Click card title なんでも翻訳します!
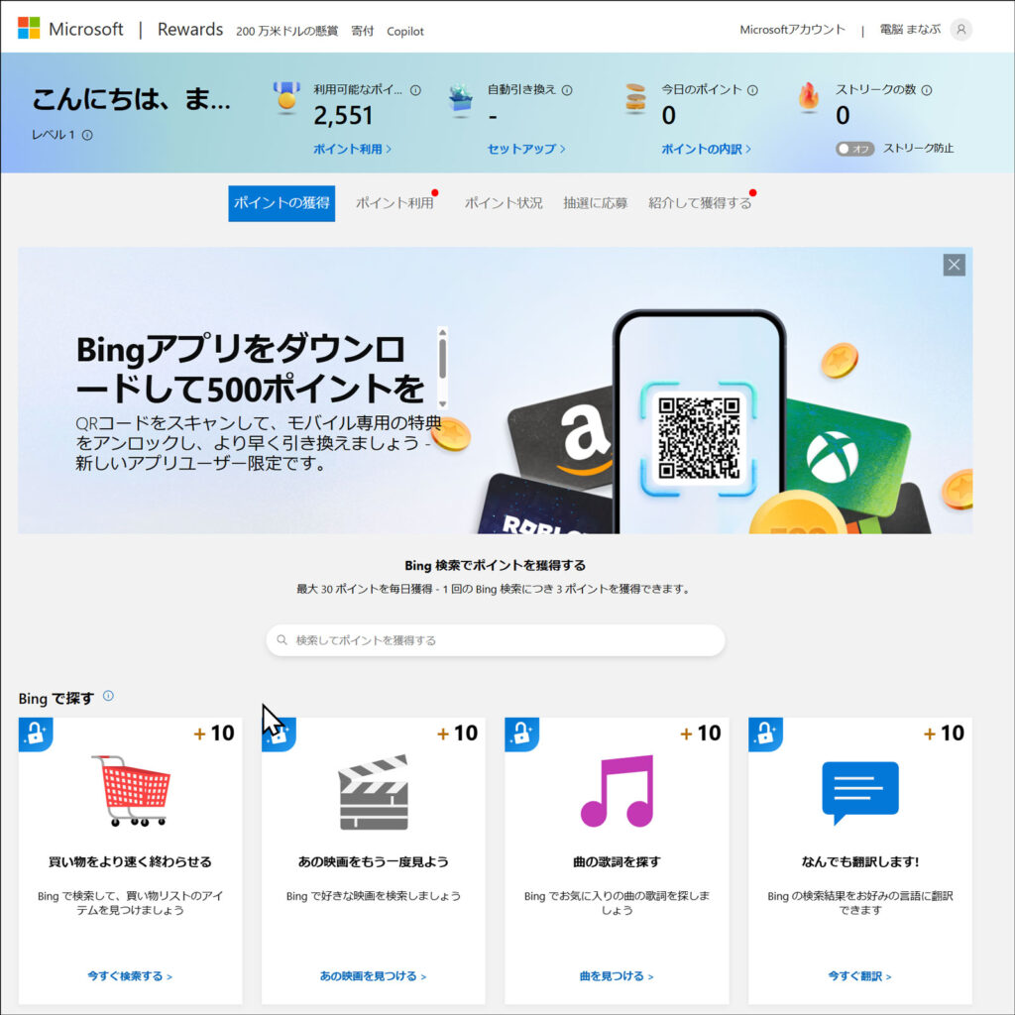 point(859,861)
